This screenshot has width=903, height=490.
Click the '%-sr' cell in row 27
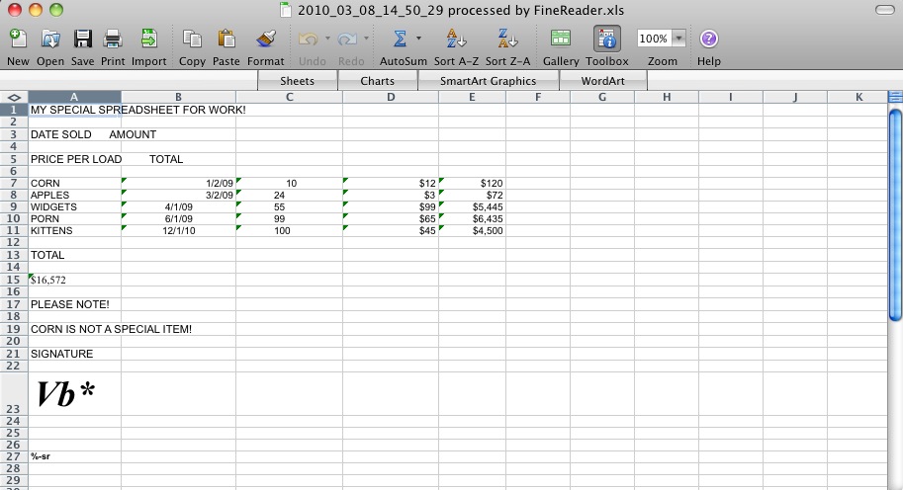coord(74,456)
